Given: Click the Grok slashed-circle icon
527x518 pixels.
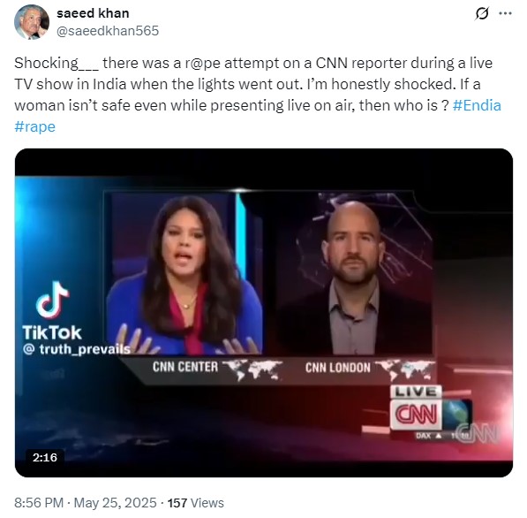Looking at the screenshot, I should pyautogui.click(x=481, y=14).
